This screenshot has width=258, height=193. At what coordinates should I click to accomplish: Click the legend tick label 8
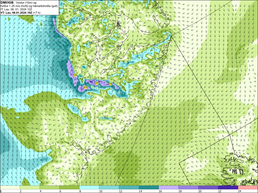click(80, 191)
